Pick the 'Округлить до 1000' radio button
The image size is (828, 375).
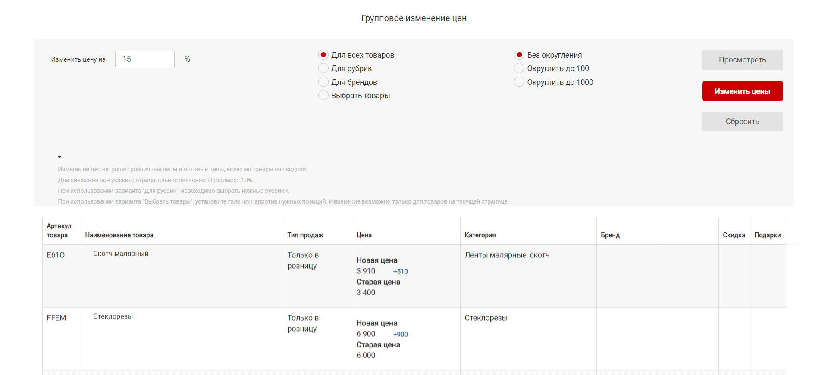click(519, 82)
